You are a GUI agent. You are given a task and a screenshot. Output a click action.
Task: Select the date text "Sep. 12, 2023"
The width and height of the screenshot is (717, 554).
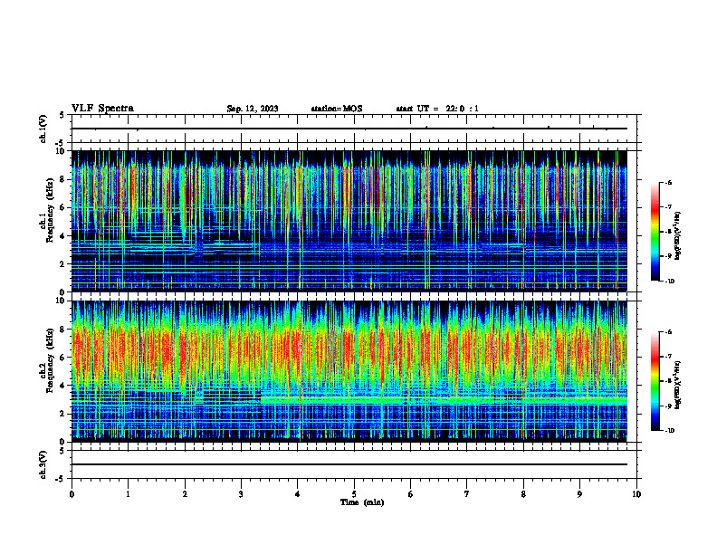click(x=253, y=109)
